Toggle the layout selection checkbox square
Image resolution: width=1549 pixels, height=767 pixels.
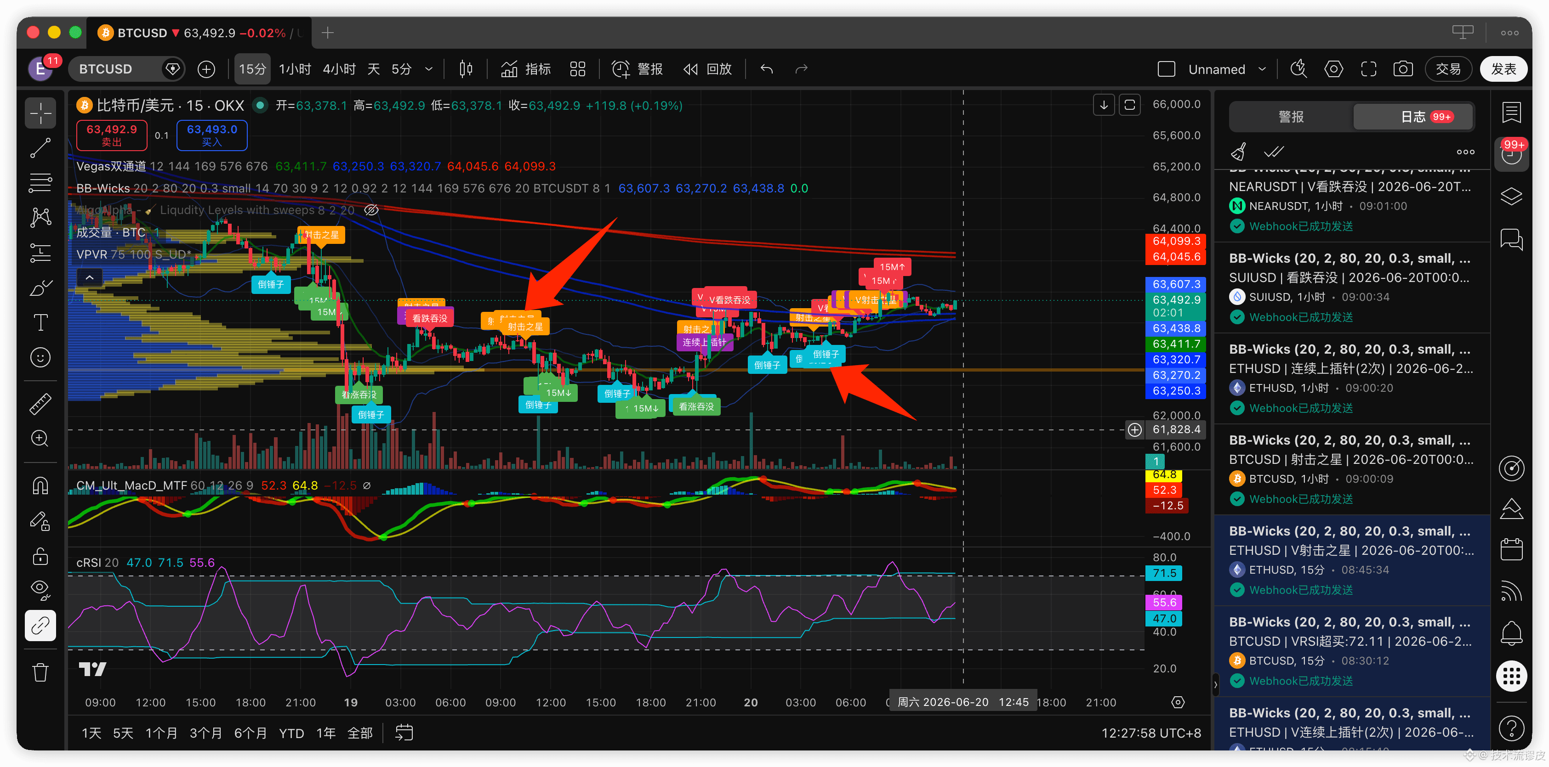tap(1166, 69)
